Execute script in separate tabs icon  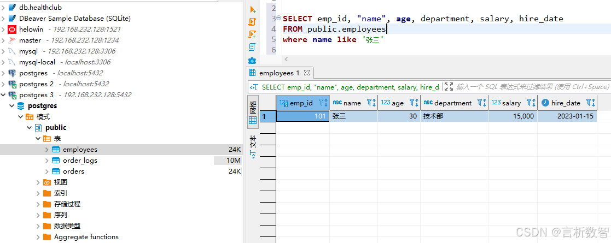point(252,34)
